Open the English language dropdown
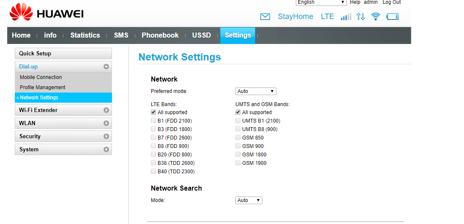The image size is (464, 224). 321,3
